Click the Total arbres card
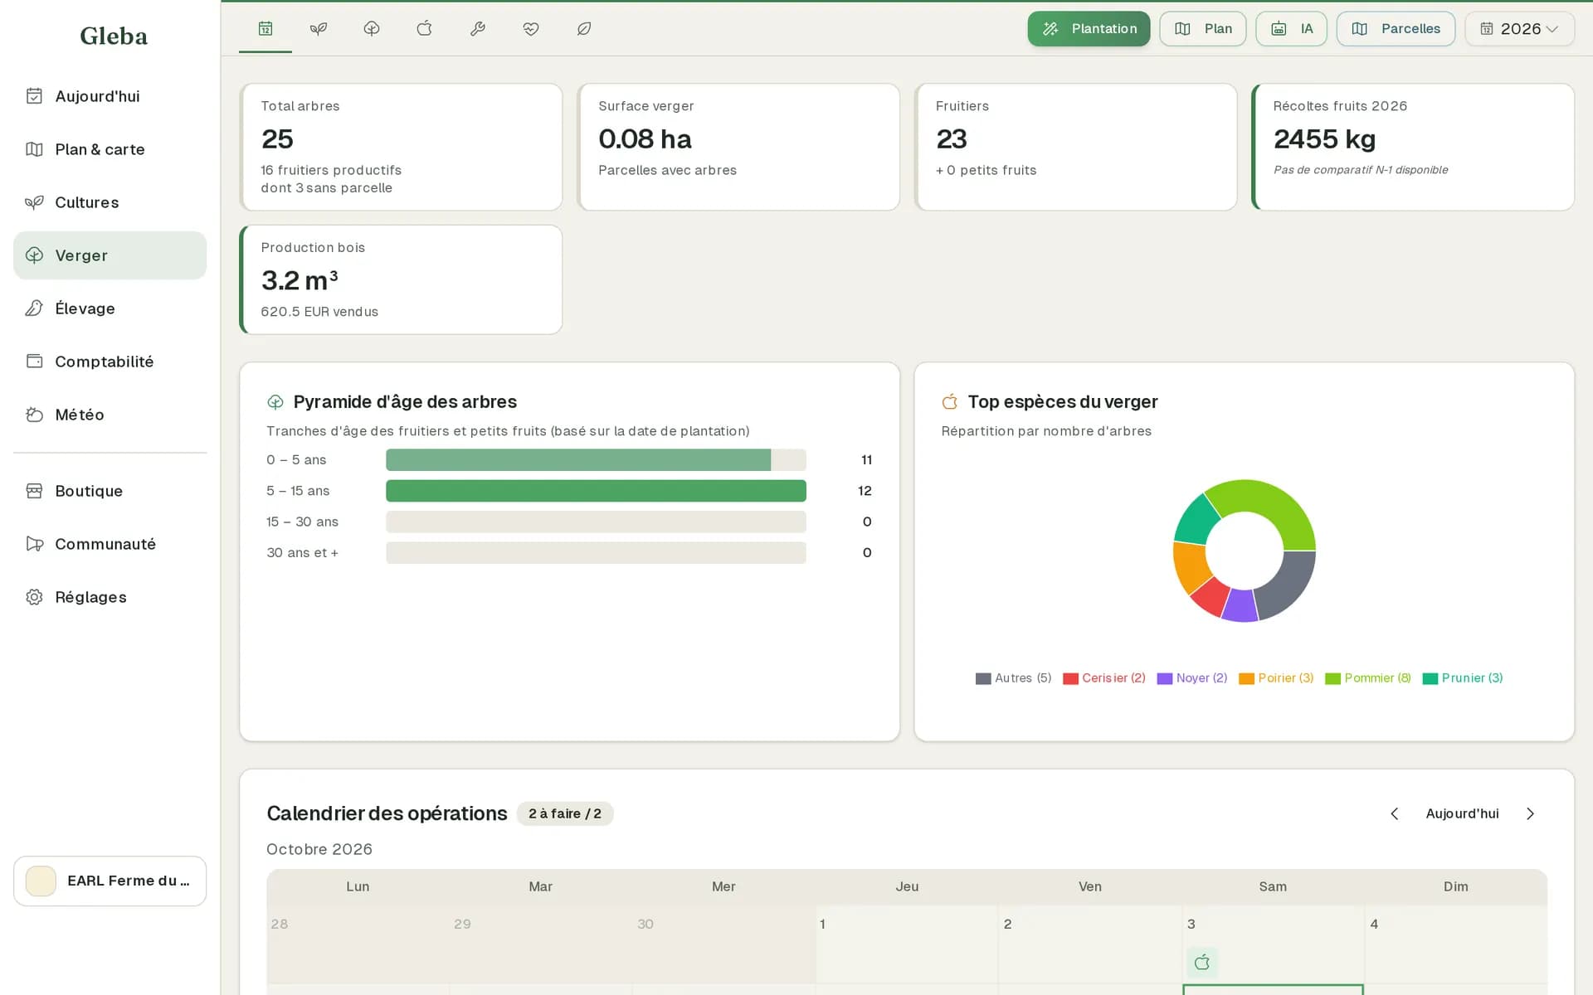Image resolution: width=1593 pixels, height=995 pixels. click(401, 147)
